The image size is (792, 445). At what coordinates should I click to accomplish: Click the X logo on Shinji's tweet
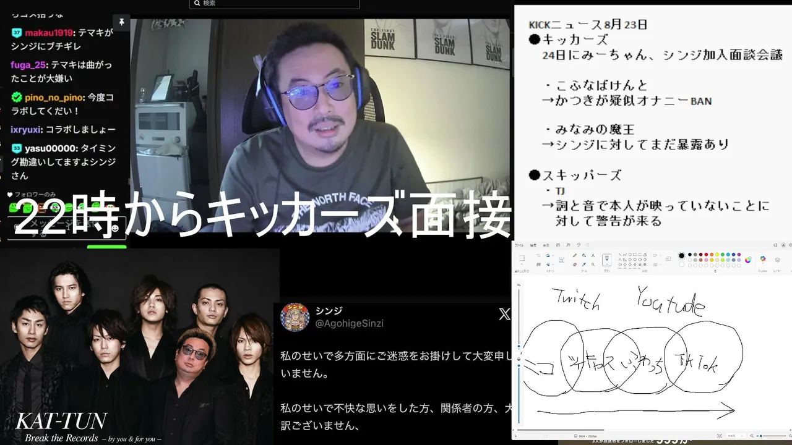coord(504,315)
